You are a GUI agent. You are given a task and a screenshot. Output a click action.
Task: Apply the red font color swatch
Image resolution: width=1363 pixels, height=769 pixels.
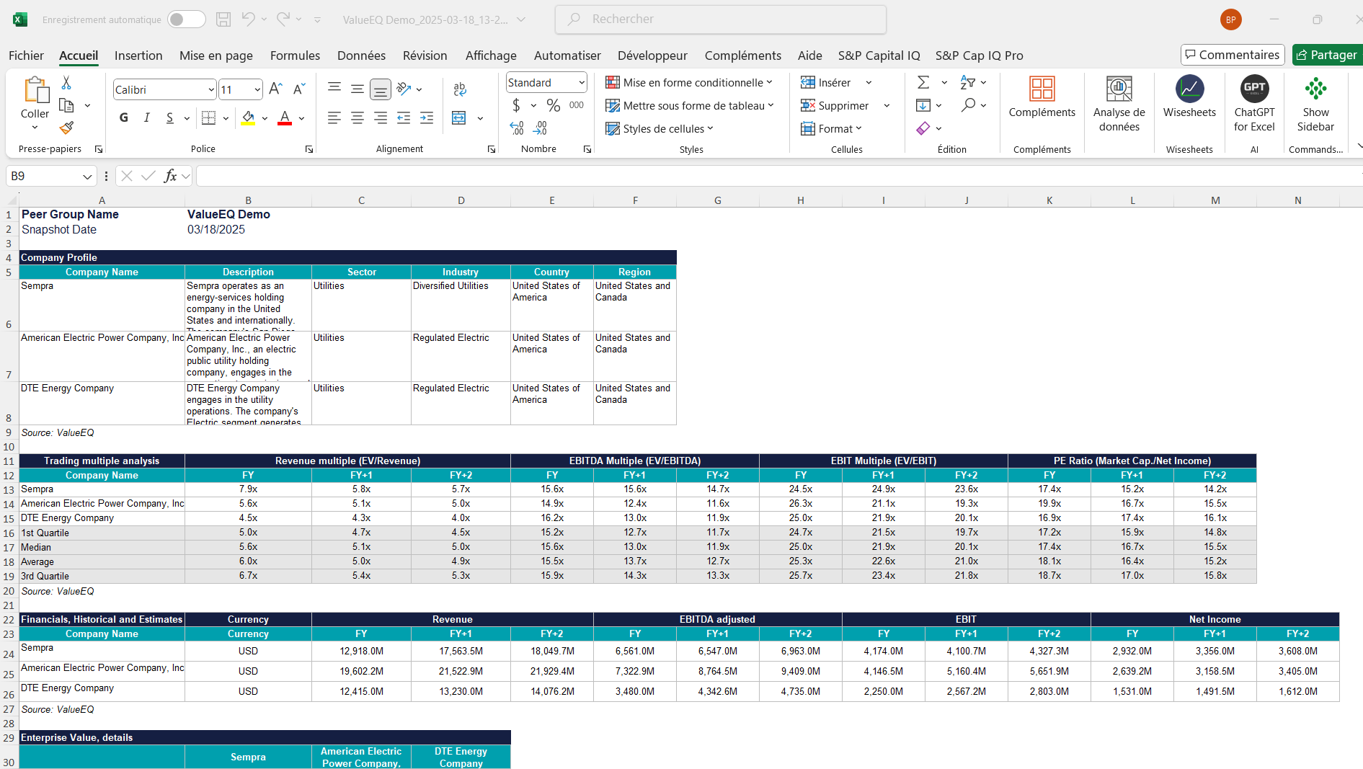coord(285,118)
